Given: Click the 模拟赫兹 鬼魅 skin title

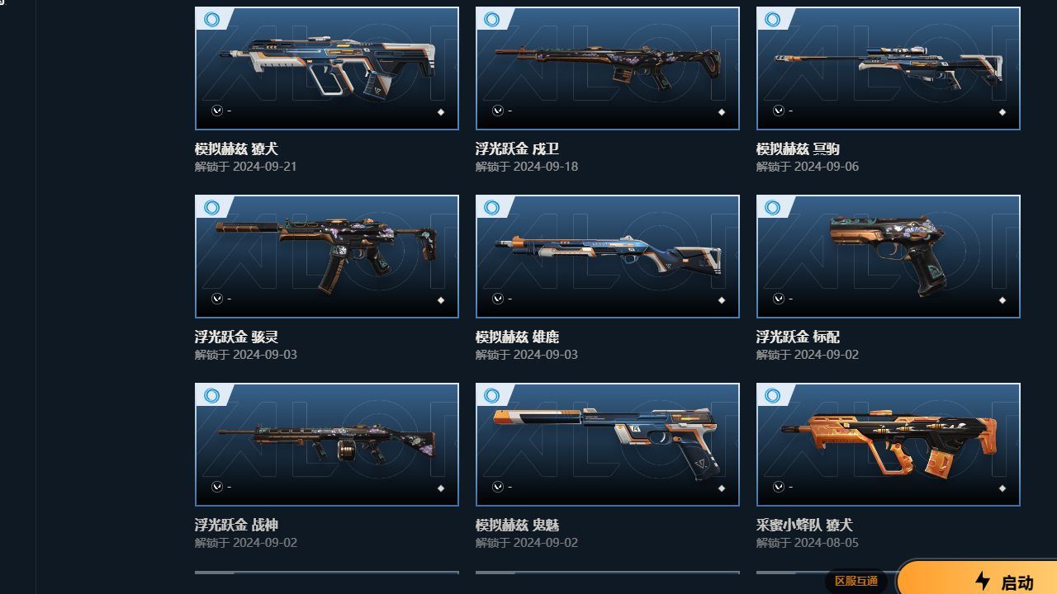Looking at the screenshot, I should 517,525.
